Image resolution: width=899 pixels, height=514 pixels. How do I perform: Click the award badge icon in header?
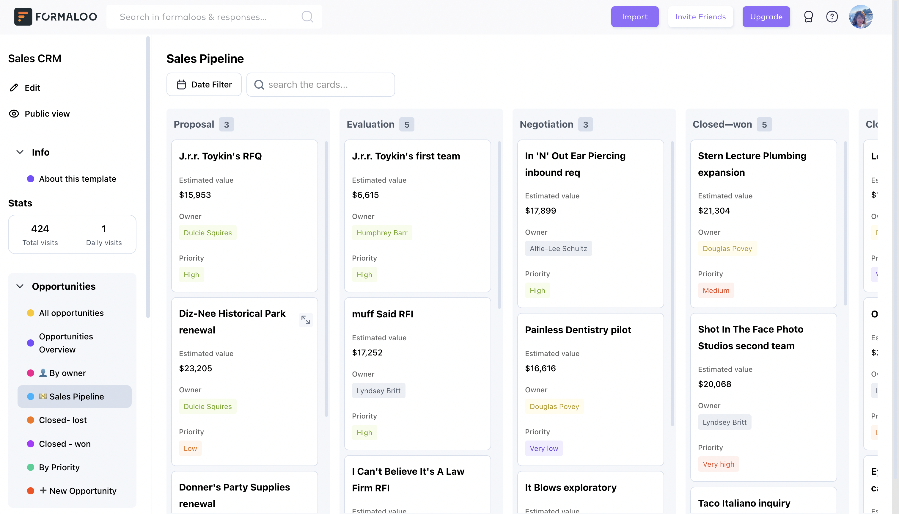coord(808,17)
